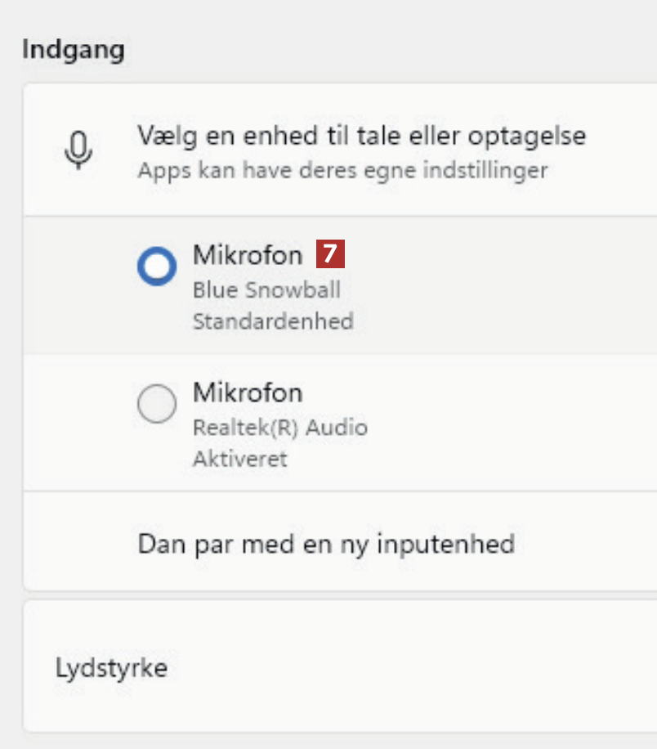Viewport: 657px width, 749px height.
Task: Click the "Realtek(R) Audio" device name text
Action: tap(280, 427)
